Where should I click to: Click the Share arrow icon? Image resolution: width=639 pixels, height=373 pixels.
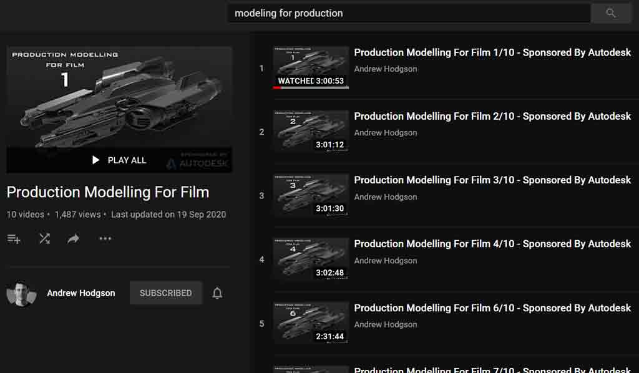coord(74,239)
